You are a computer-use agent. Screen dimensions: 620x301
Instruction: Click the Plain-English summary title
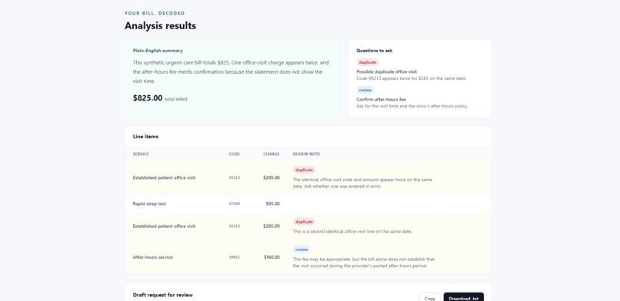(x=158, y=51)
